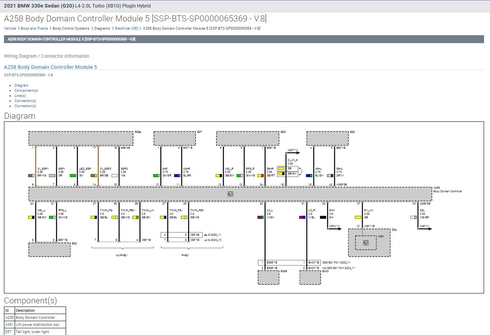This screenshot has height=335, width=490.
Task: Click the A361 LIN power distribution symbol
Action: coord(366,242)
